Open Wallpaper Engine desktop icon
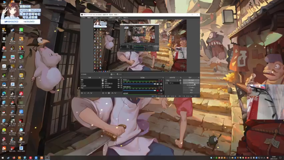The height and width of the screenshot is (160, 284). tap(12, 86)
